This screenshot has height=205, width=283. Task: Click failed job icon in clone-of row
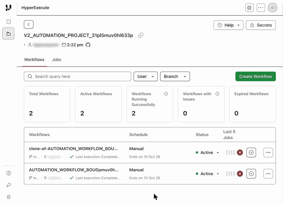point(240,152)
